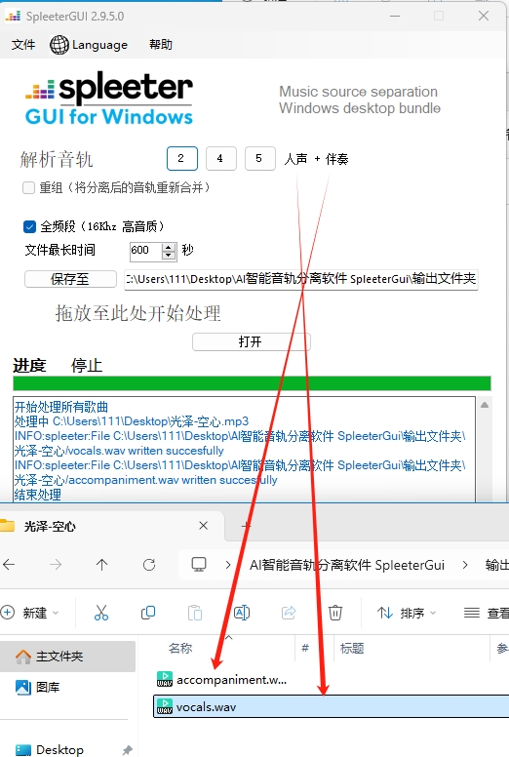
Task: Click the Delete trash icon
Action: tap(335, 613)
